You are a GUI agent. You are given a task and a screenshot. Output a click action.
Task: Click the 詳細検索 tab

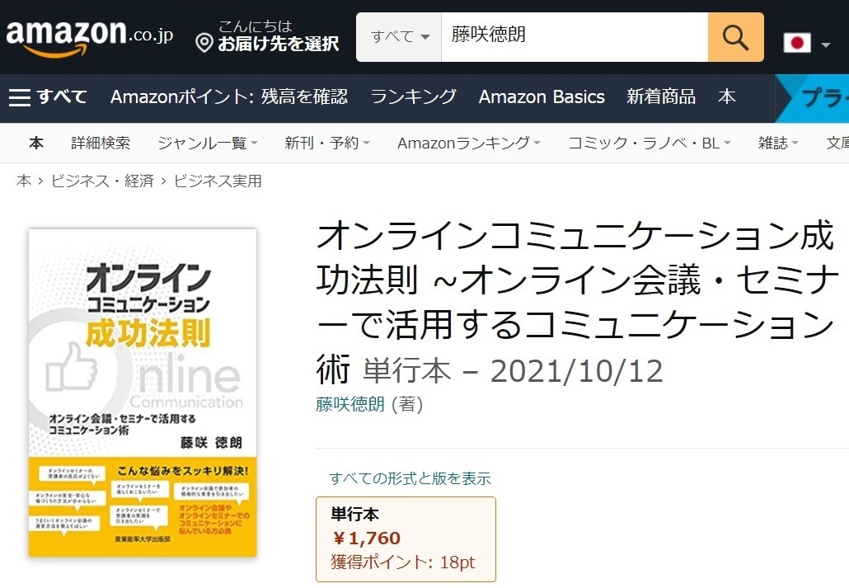(101, 143)
